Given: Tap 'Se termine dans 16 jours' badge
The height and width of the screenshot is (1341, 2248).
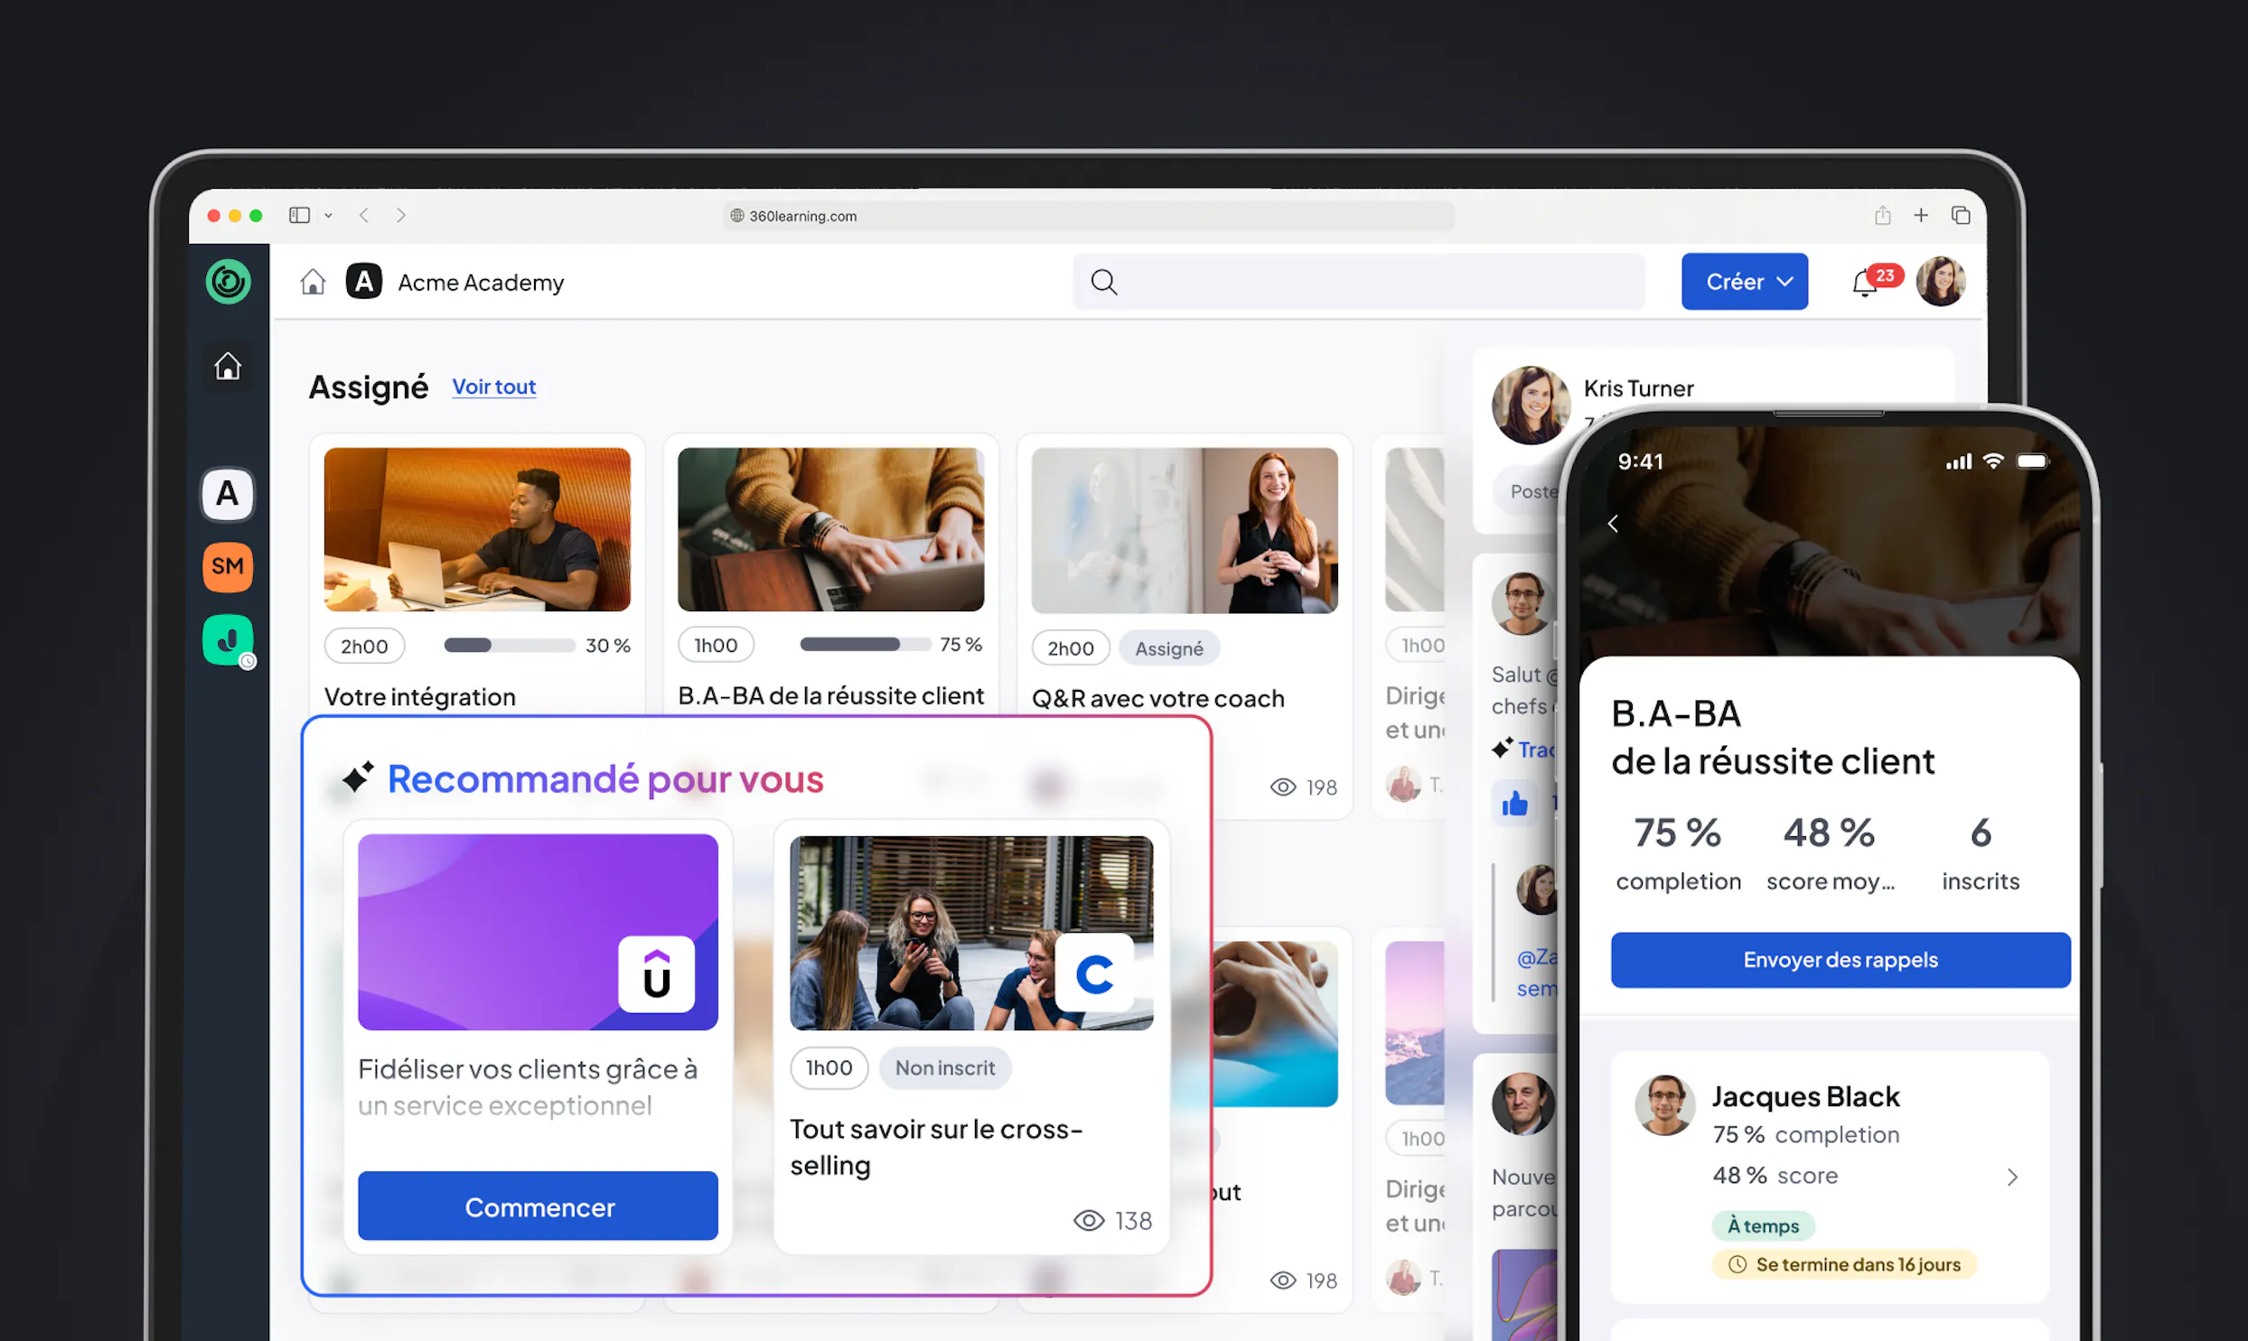Looking at the screenshot, I should (x=1845, y=1264).
